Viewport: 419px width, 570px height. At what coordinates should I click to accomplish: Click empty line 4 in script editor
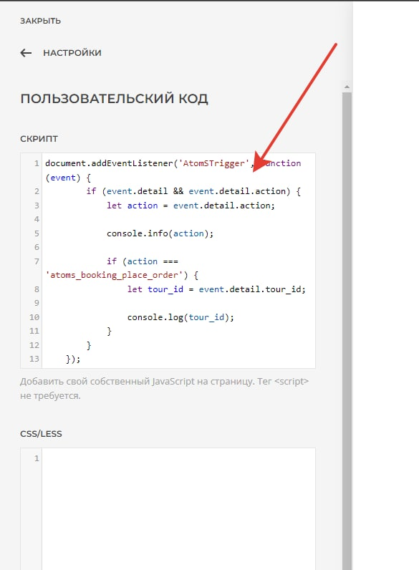pyautogui.click(x=178, y=219)
